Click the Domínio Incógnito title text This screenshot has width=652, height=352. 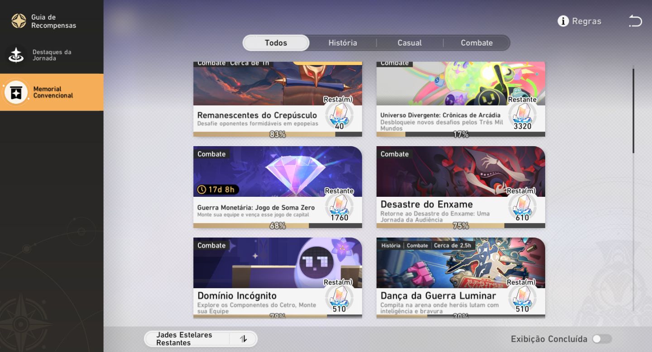point(237,296)
